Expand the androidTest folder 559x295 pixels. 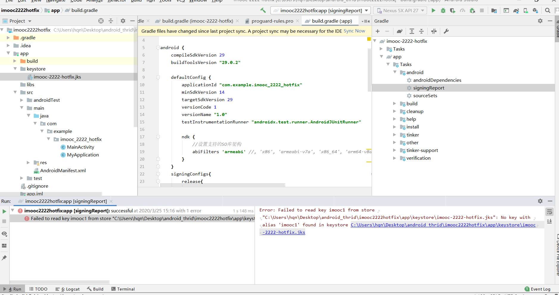[22, 100]
